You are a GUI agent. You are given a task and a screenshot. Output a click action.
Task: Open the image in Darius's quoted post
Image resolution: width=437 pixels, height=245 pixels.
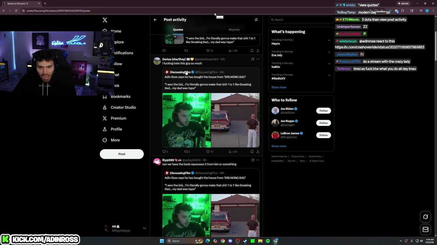tap(211, 120)
